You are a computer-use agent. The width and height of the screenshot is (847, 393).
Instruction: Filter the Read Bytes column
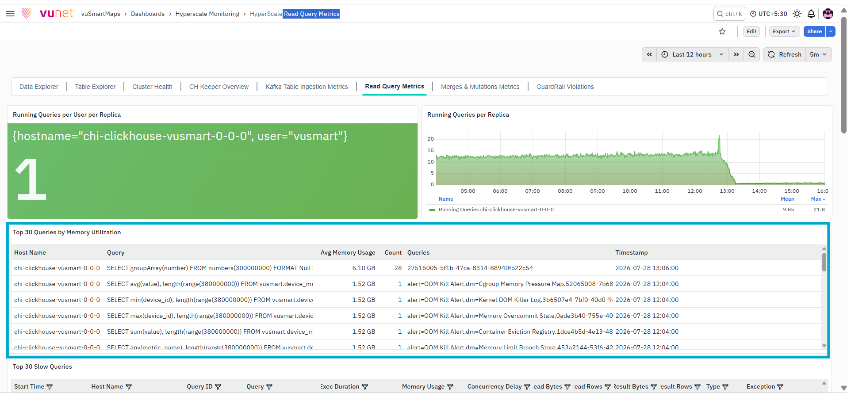pos(567,386)
